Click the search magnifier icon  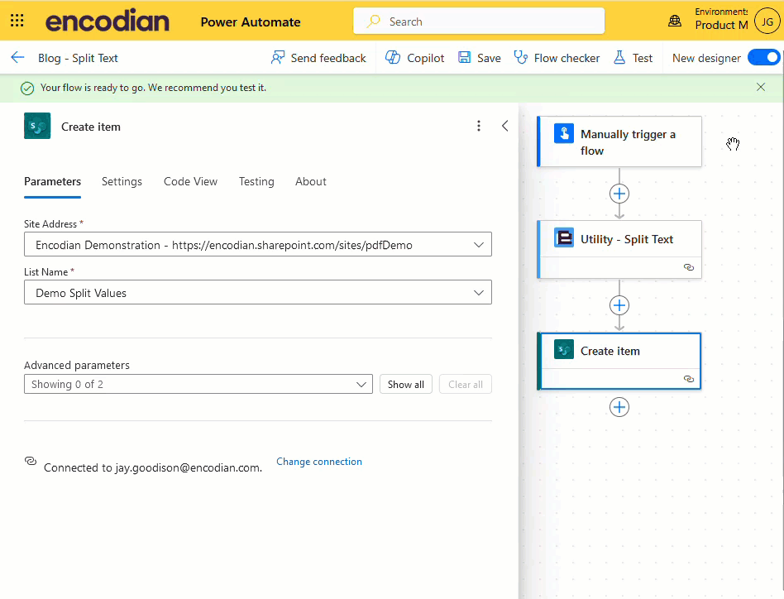pyautogui.click(x=373, y=22)
